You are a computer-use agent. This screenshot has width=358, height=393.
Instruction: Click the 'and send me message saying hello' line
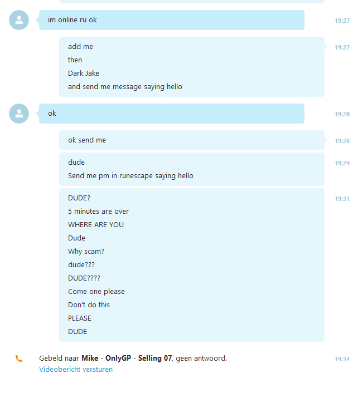[125, 87]
